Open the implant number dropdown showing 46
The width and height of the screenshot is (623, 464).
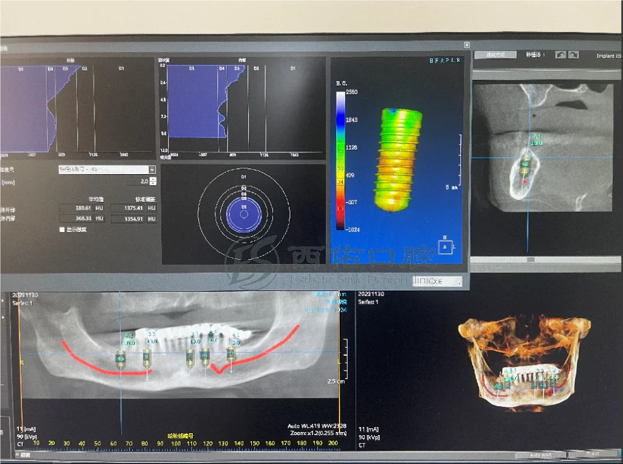tap(152, 170)
